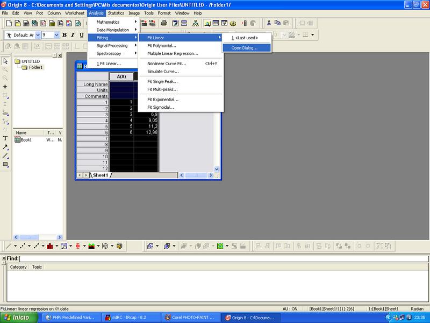Toggle italic text formatting

73,35
